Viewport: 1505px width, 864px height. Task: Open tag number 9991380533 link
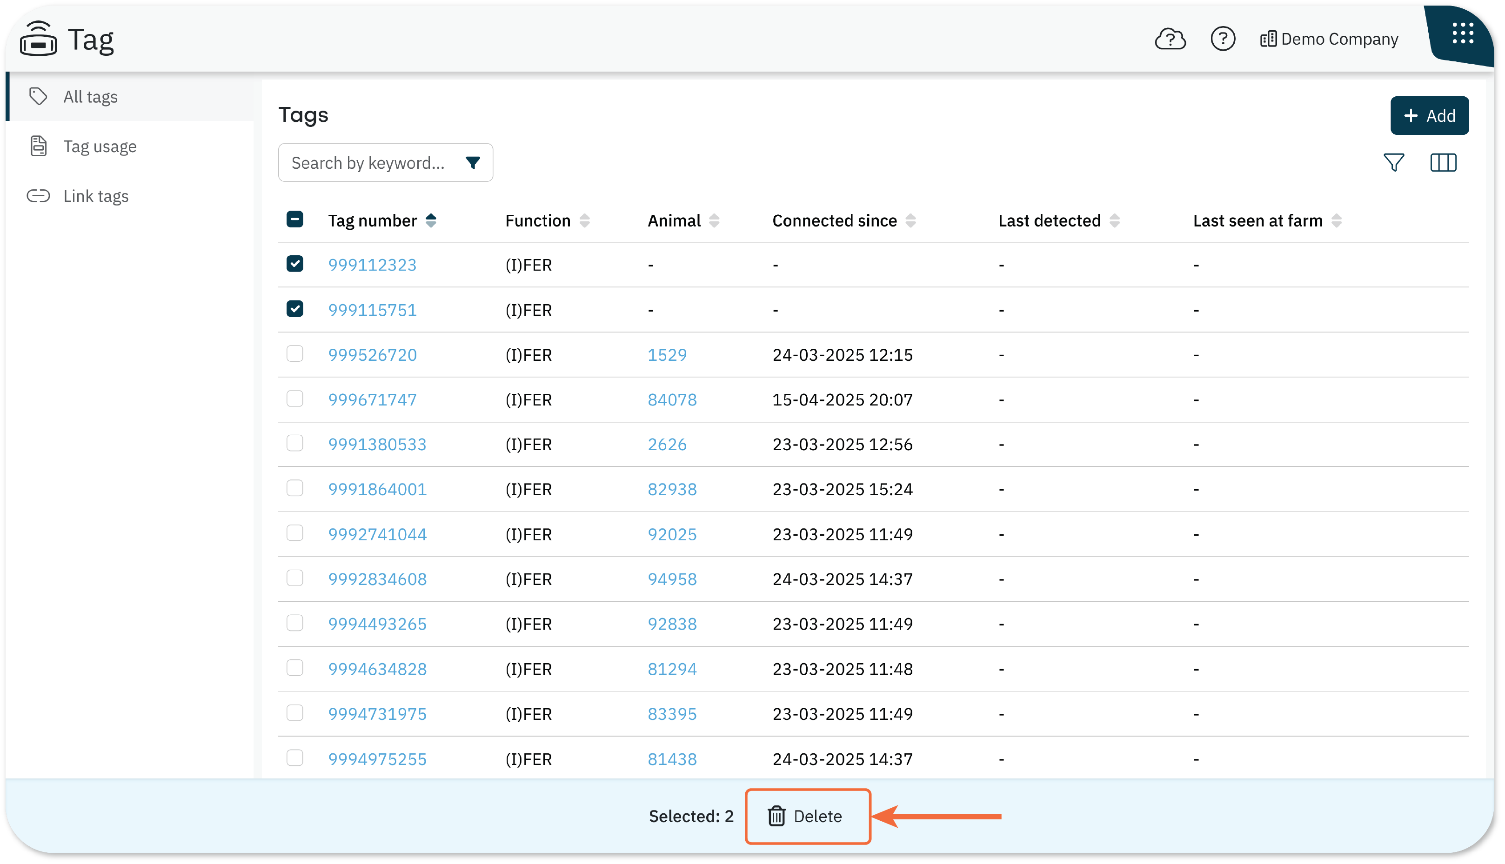click(377, 445)
